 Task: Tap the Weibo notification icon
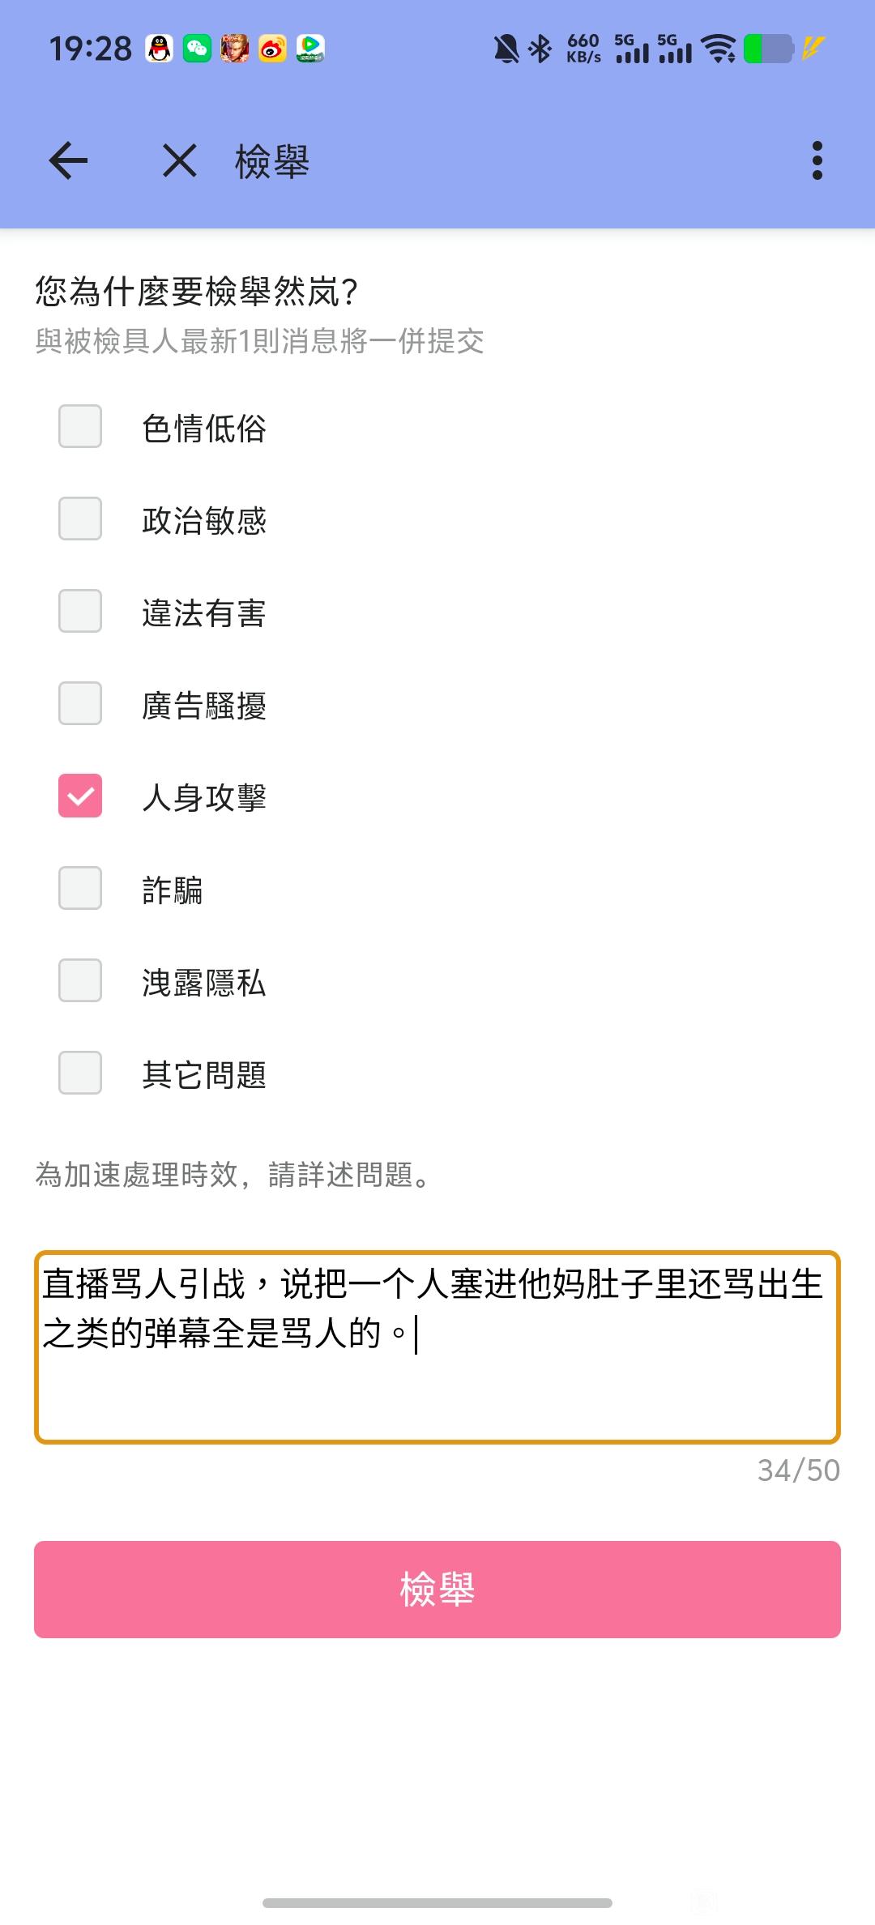273,49
